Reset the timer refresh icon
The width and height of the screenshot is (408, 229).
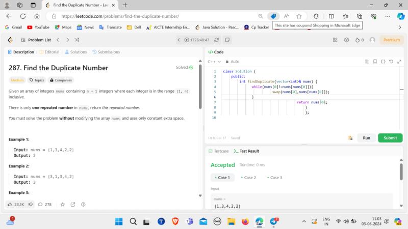click(216, 40)
